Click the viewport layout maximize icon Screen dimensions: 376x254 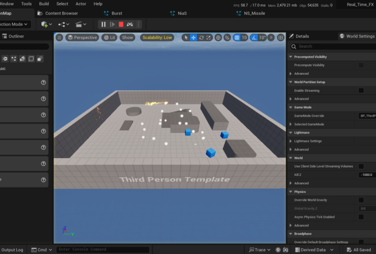[280, 37]
